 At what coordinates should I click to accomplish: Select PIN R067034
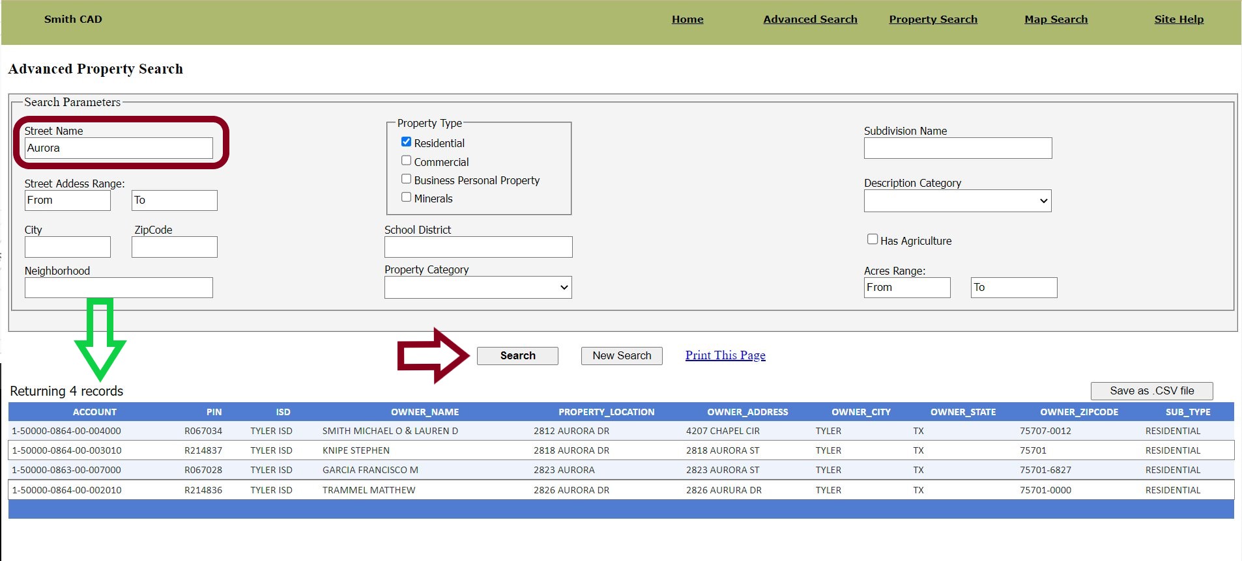(x=203, y=431)
